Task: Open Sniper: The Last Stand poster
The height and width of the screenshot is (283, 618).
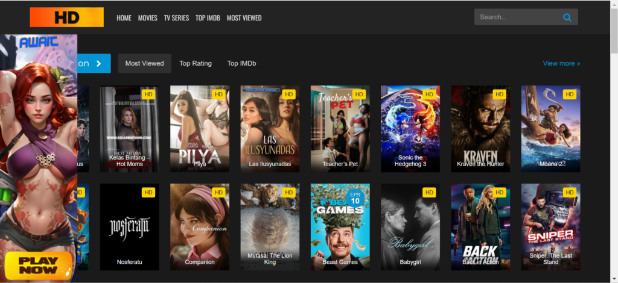Action: tap(550, 227)
